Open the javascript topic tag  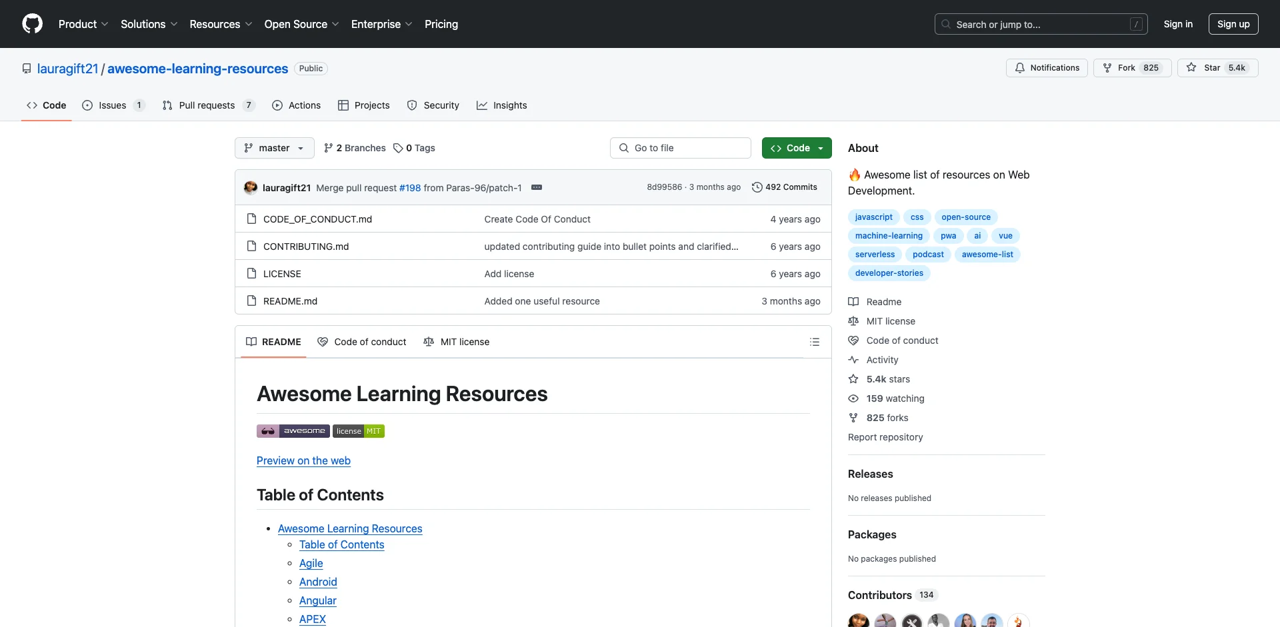(x=873, y=217)
